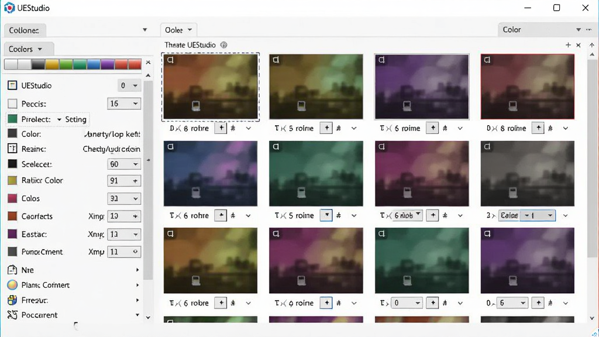
Task: Click the device icon on first orange thumbnail
Action: [196, 105]
